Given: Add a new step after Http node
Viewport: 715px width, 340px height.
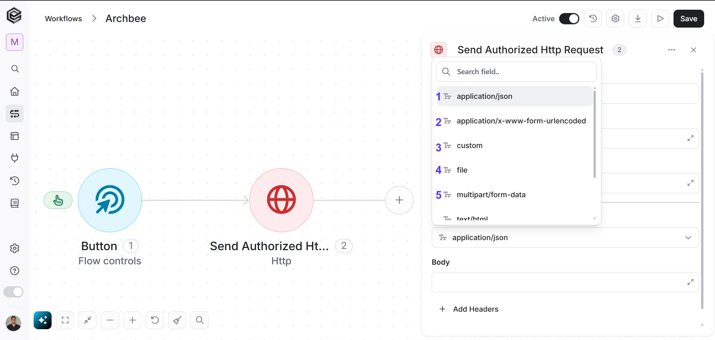Looking at the screenshot, I should (x=399, y=200).
